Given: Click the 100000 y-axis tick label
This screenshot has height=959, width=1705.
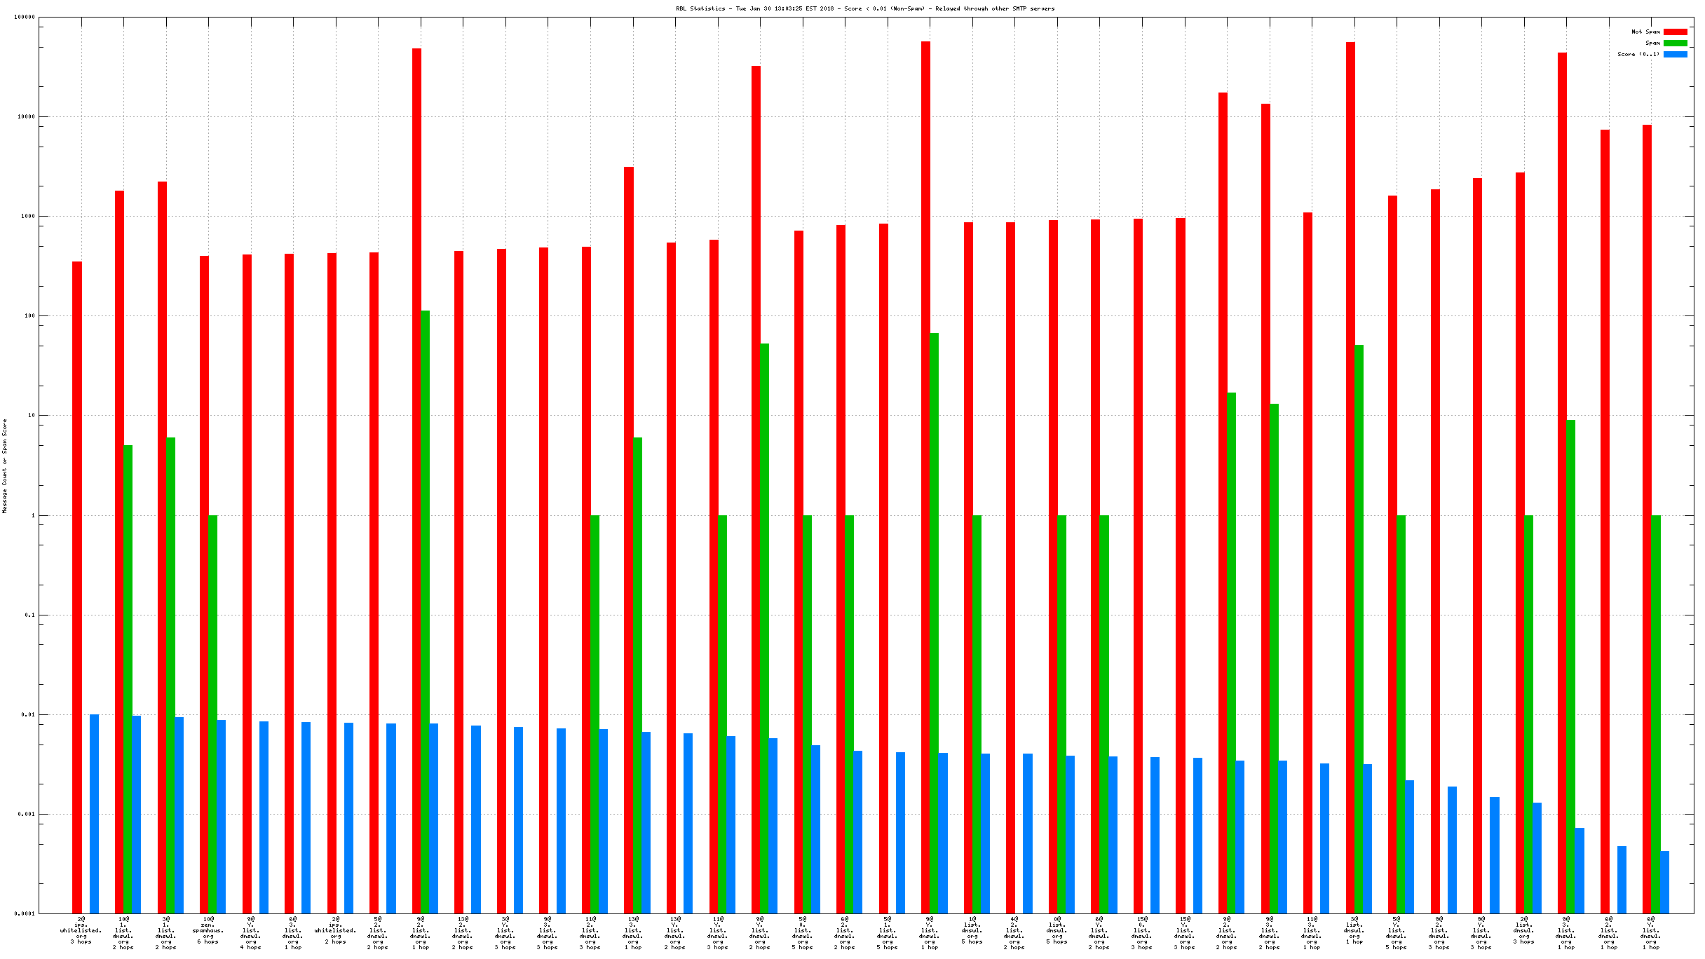Looking at the screenshot, I should click(x=25, y=17).
